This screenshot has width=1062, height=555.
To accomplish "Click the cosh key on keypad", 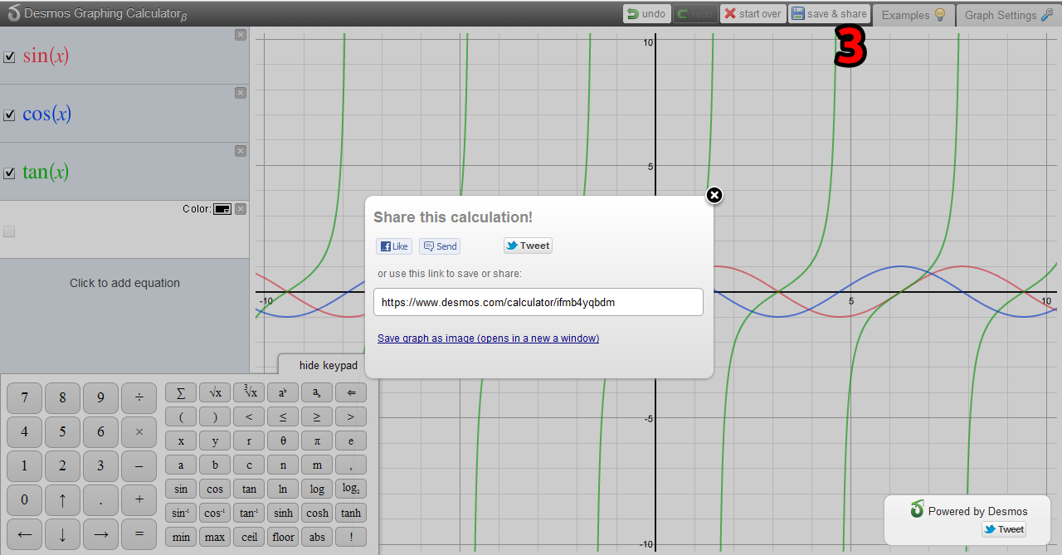I will pyautogui.click(x=317, y=513).
